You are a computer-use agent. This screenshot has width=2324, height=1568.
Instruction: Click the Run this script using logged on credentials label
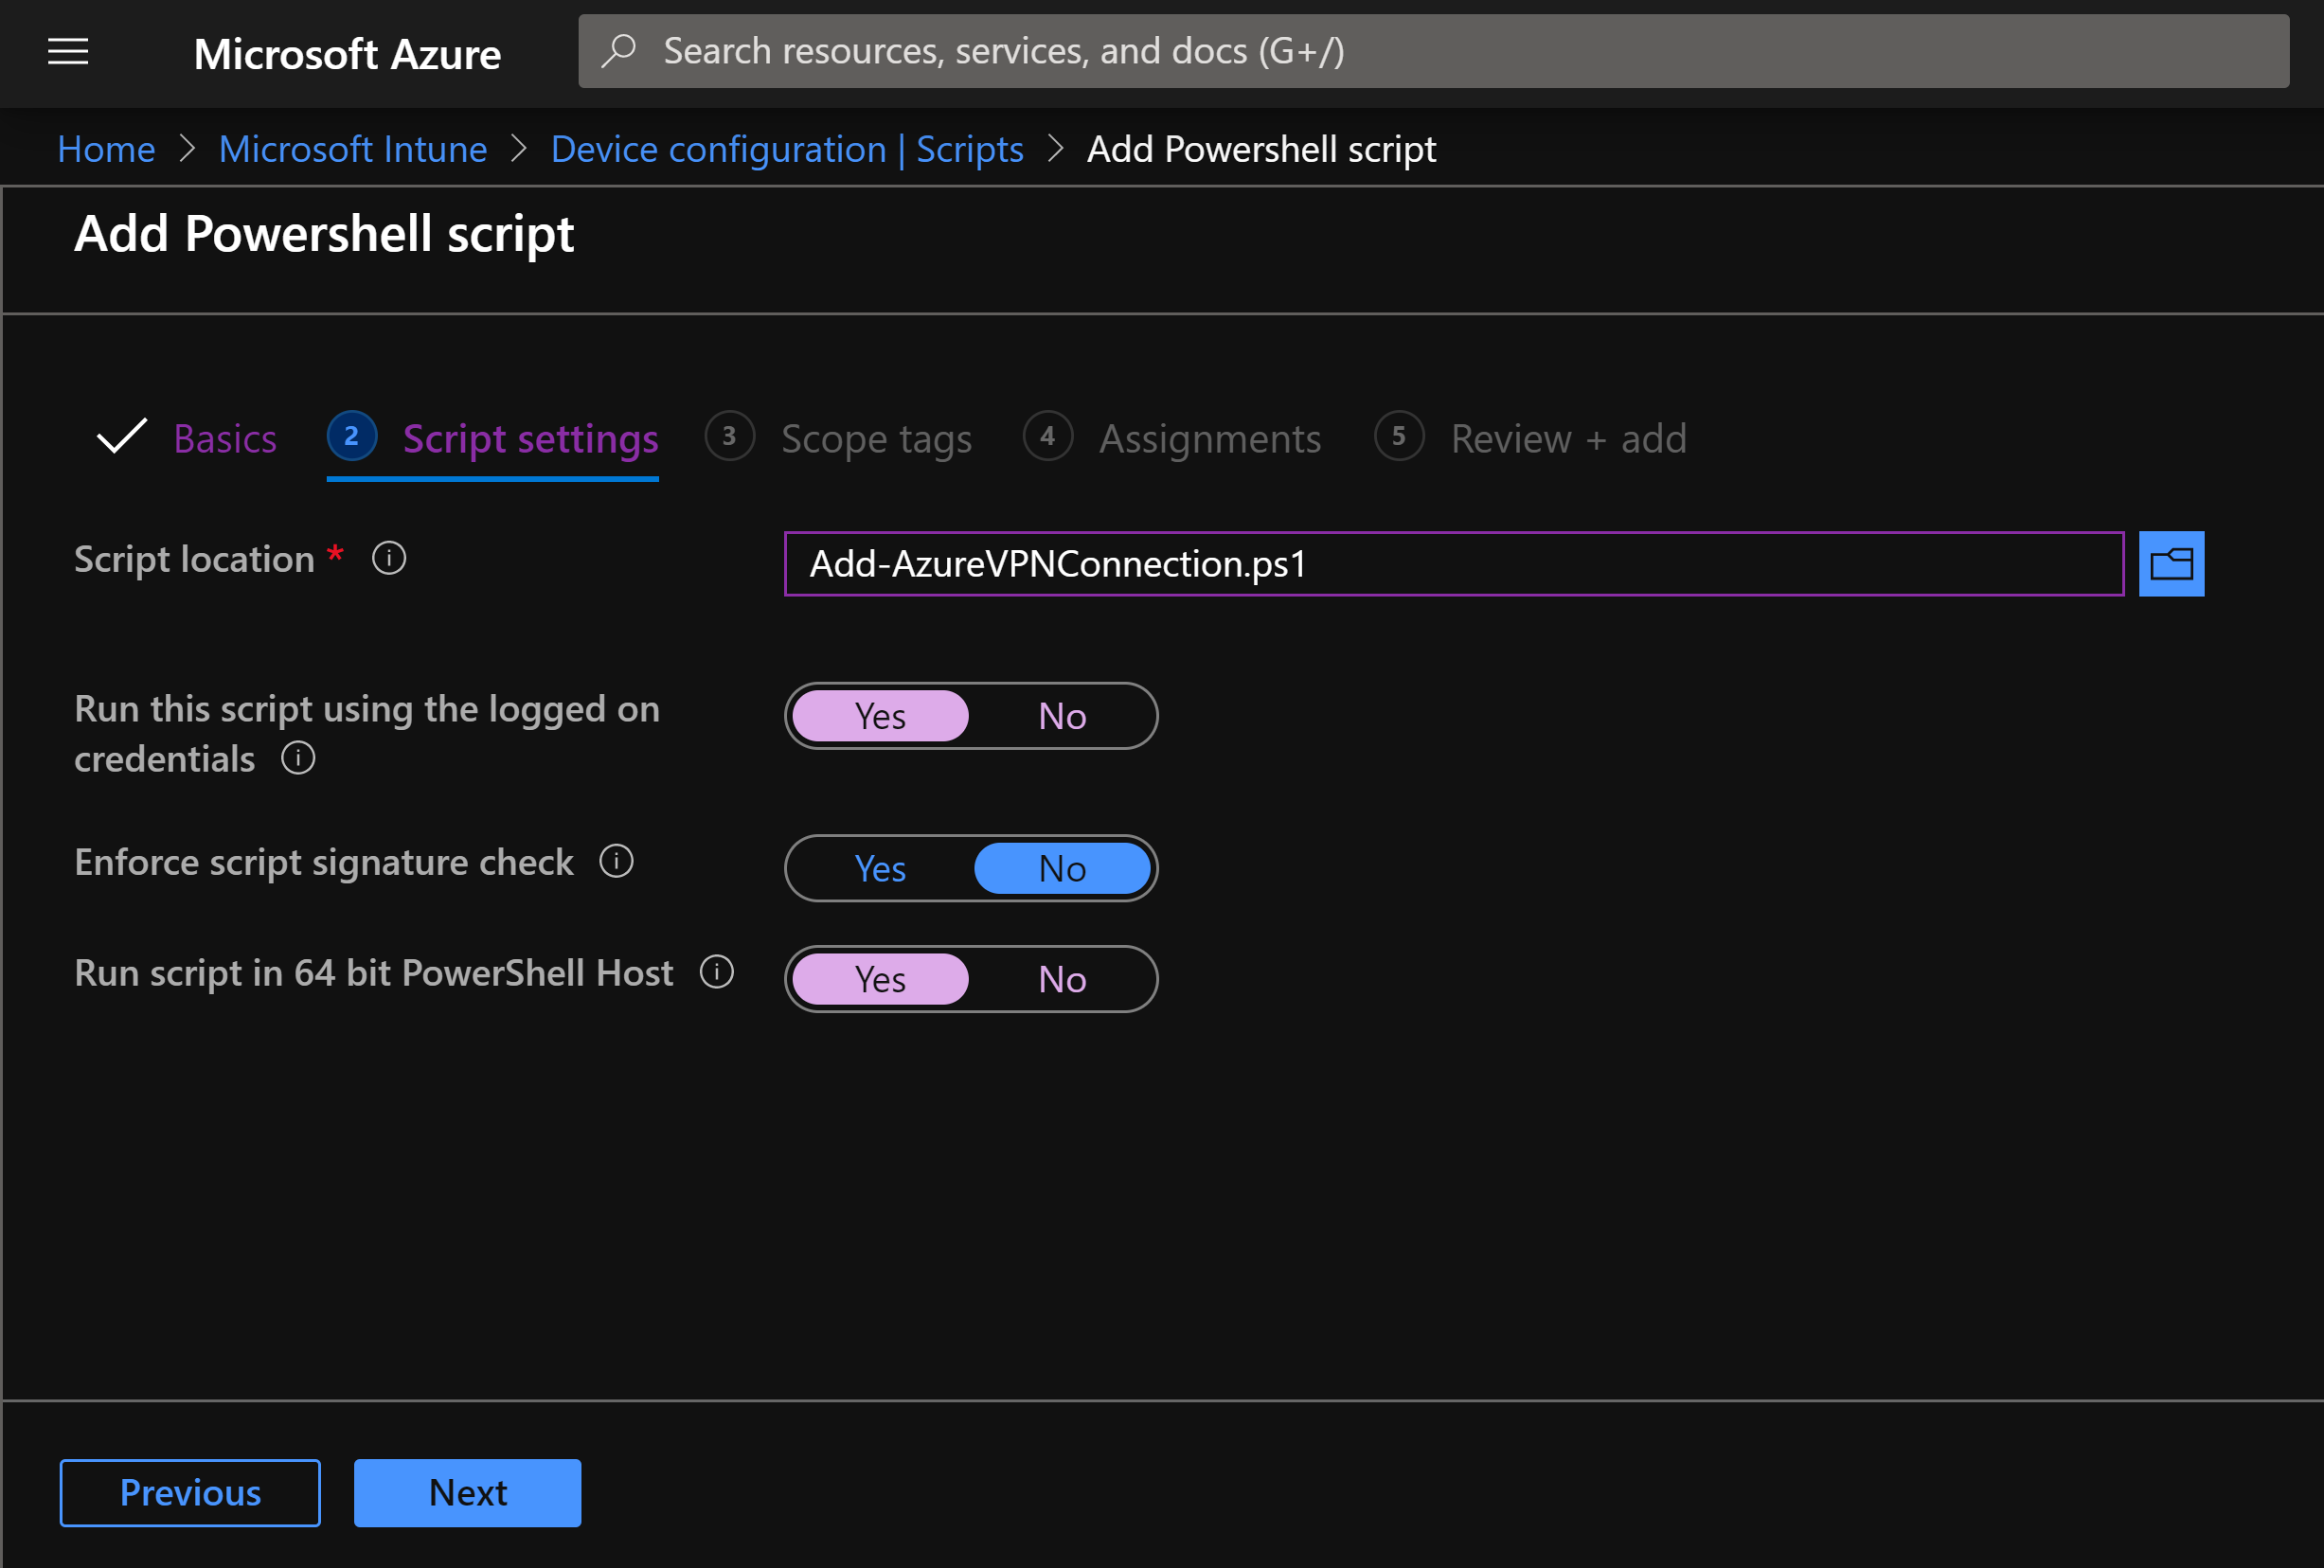point(367,733)
